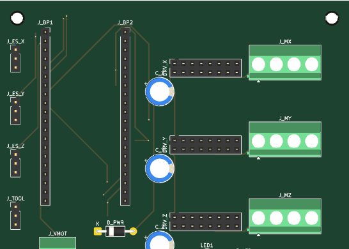Click the bottom pin of J_BP2
The width and height of the screenshot is (349, 249).
(x=125, y=200)
